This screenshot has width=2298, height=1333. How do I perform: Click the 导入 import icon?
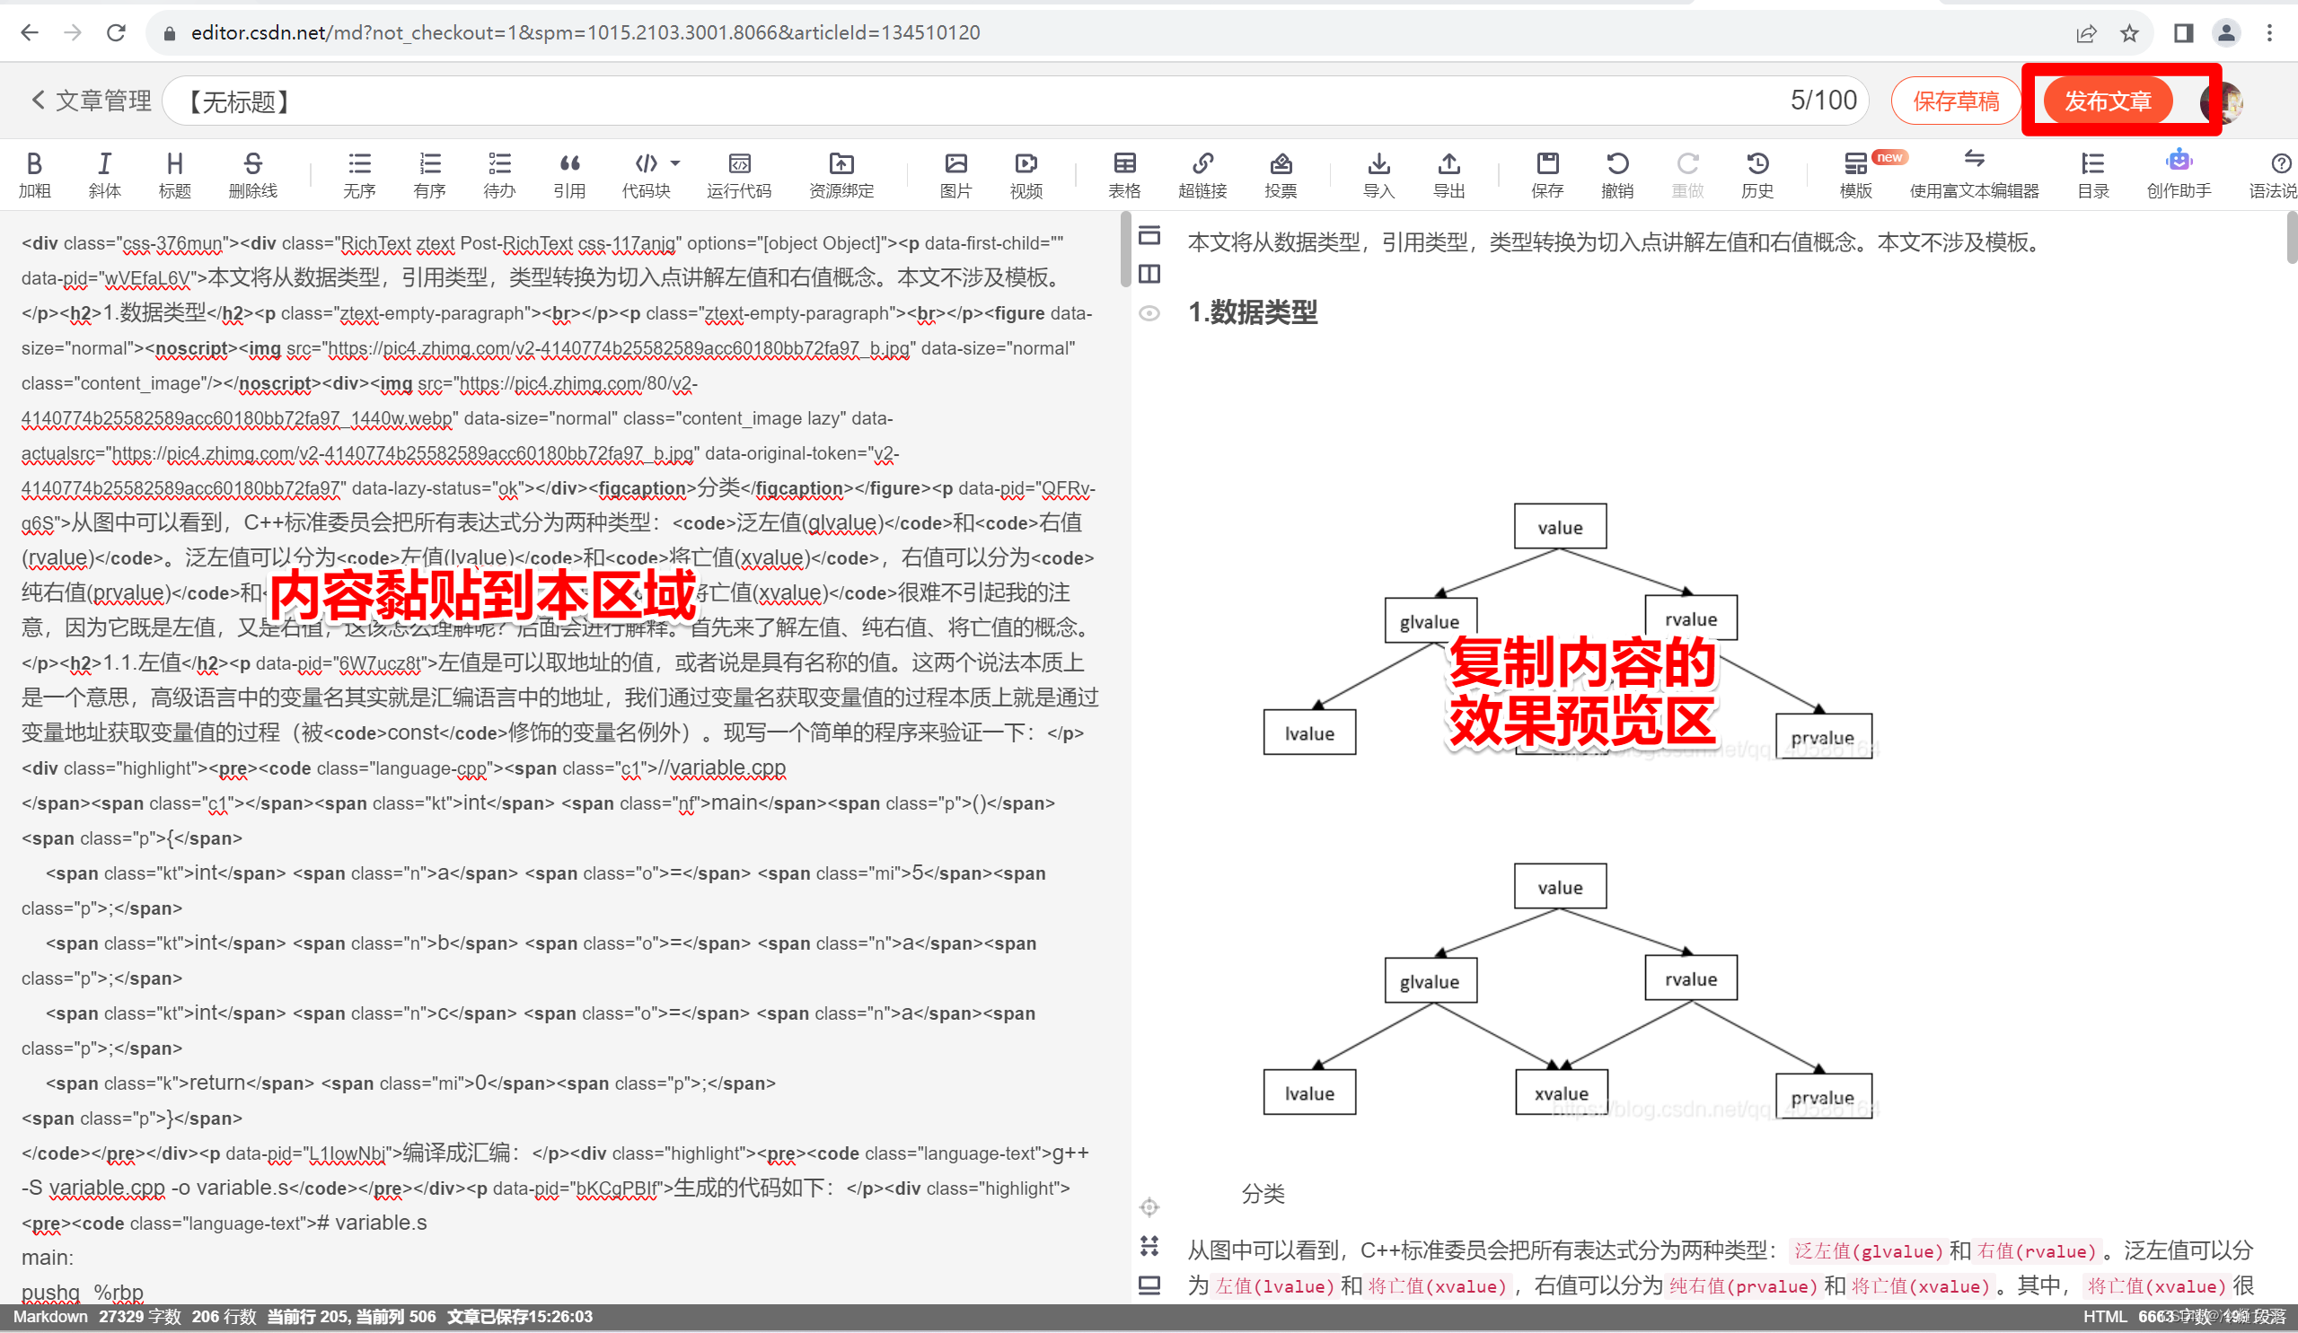click(x=1378, y=164)
